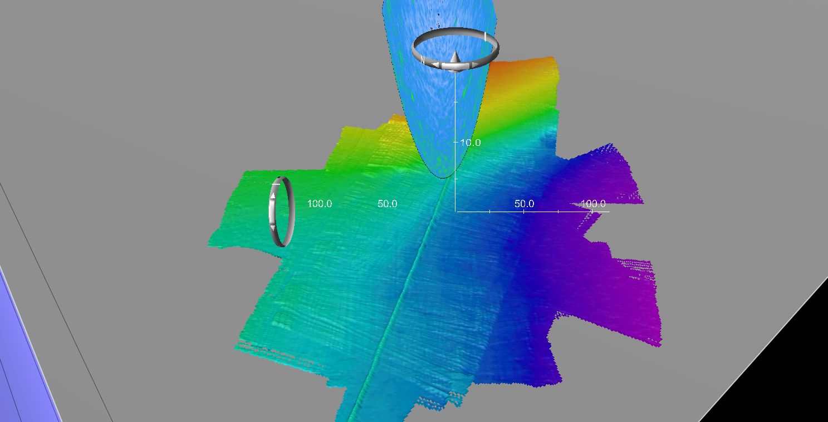Click the left axis label reading 100.0

(x=319, y=204)
